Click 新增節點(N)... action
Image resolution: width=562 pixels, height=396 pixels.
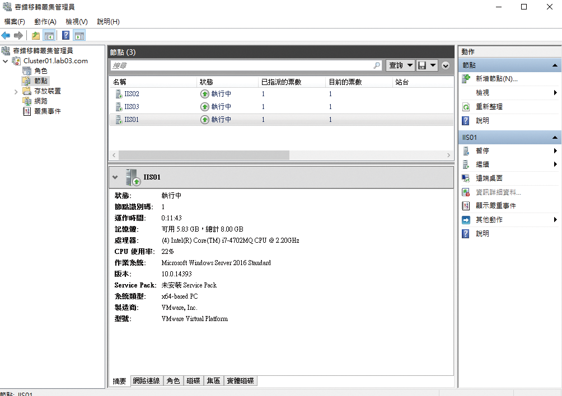click(497, 79)
